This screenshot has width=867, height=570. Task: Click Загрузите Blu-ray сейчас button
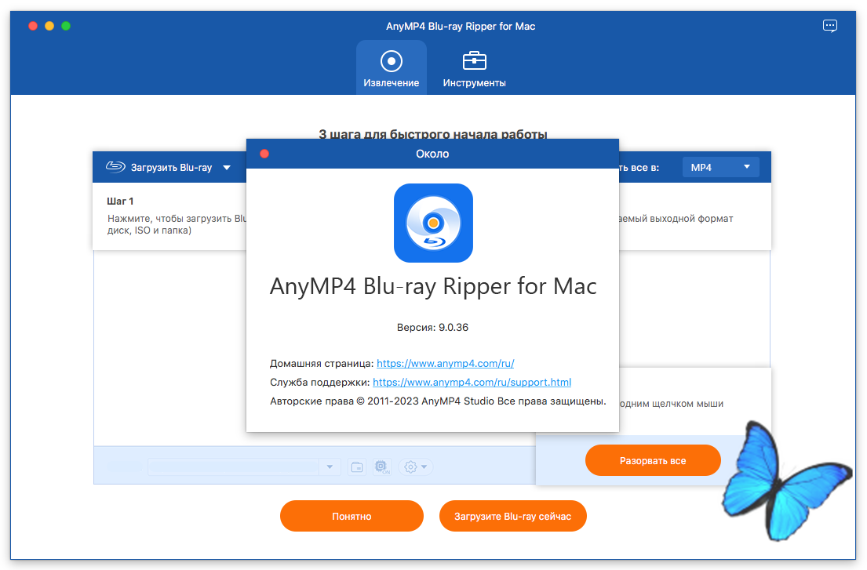coord(512,516)
